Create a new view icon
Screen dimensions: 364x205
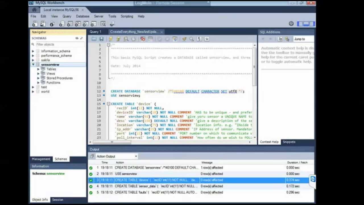[78, 24]
